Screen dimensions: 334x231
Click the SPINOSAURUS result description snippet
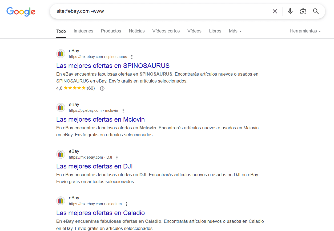pyautogui.click(x=157, y=77)
